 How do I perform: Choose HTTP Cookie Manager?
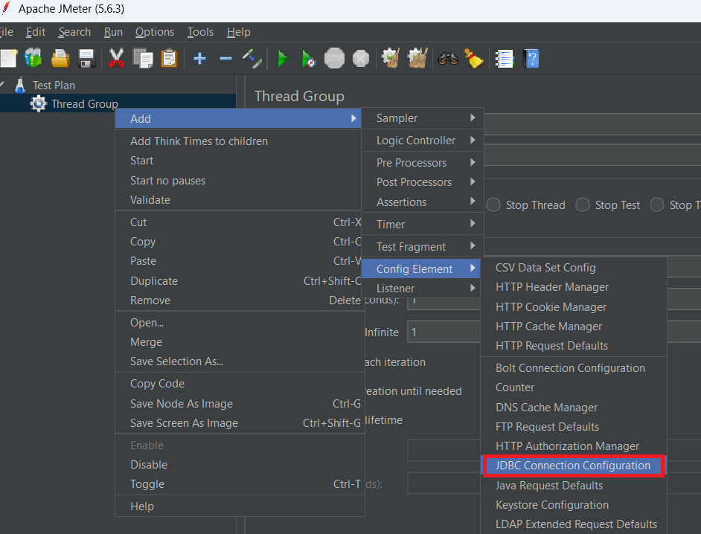[574, 307]
